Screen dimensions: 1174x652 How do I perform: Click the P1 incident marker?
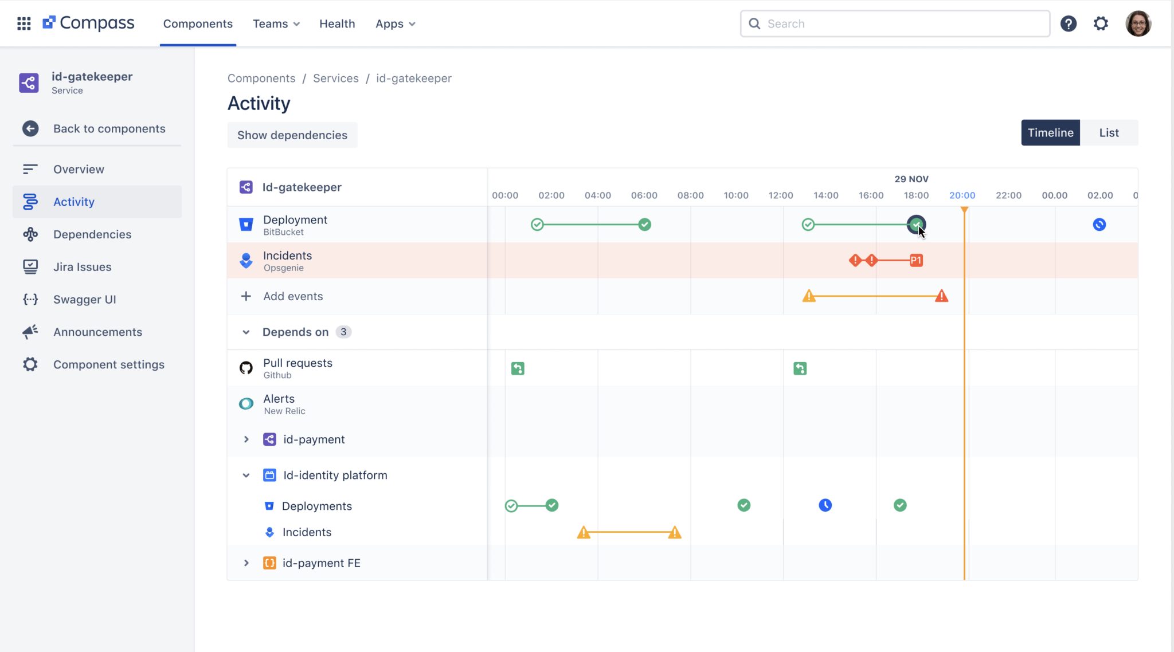tap(916, 261)
